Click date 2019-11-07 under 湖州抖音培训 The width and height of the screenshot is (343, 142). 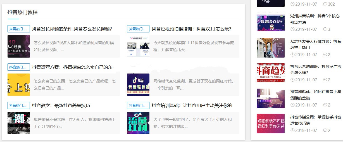(x=306, y=29)
